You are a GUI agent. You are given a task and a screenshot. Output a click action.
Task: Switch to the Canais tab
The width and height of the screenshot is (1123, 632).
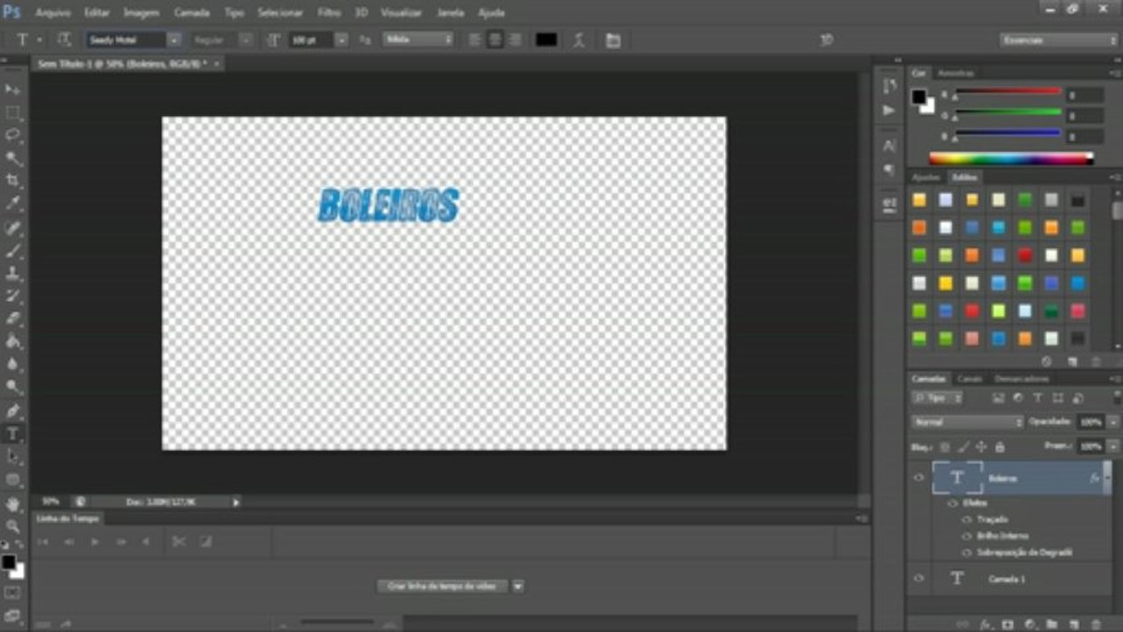coord(969,378)
